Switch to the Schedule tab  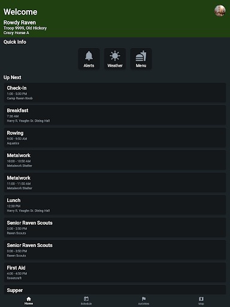click(x=86, y=300)
